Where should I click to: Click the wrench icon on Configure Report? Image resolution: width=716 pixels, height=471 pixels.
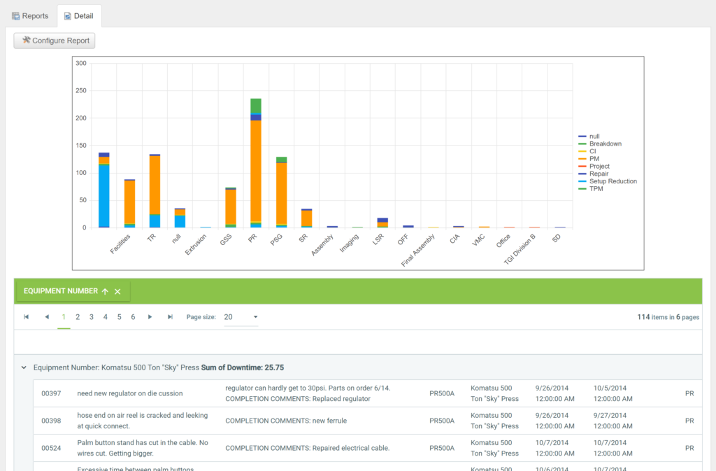26,40
